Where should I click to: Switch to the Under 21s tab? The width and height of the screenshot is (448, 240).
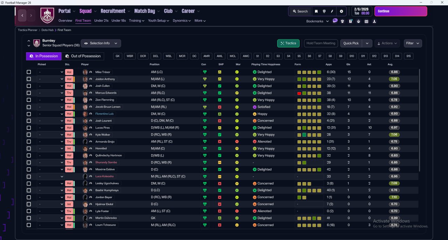tap(101, 21)
